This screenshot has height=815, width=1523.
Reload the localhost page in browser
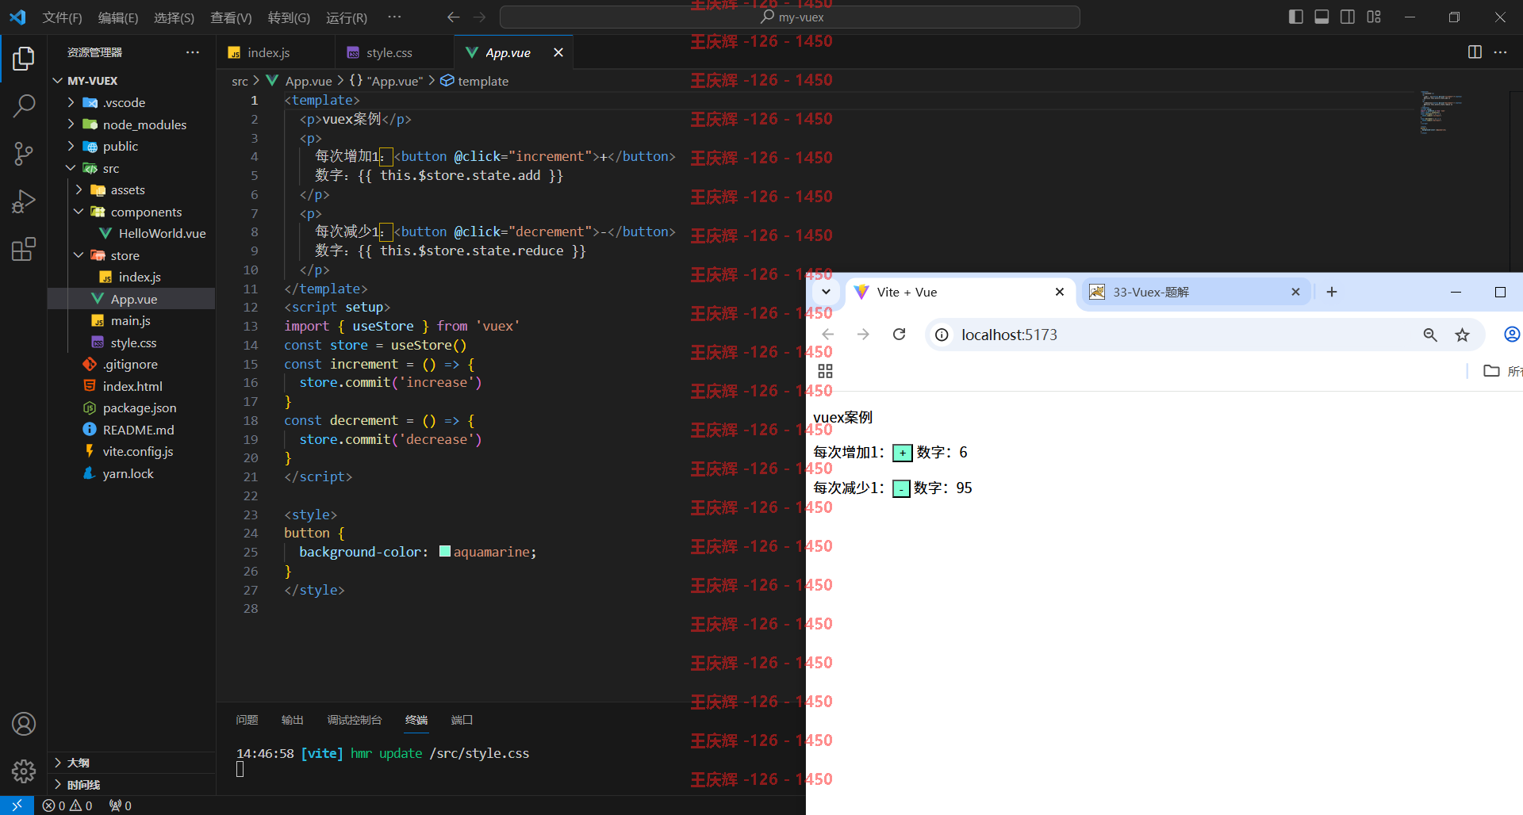[x=899, y=335]
